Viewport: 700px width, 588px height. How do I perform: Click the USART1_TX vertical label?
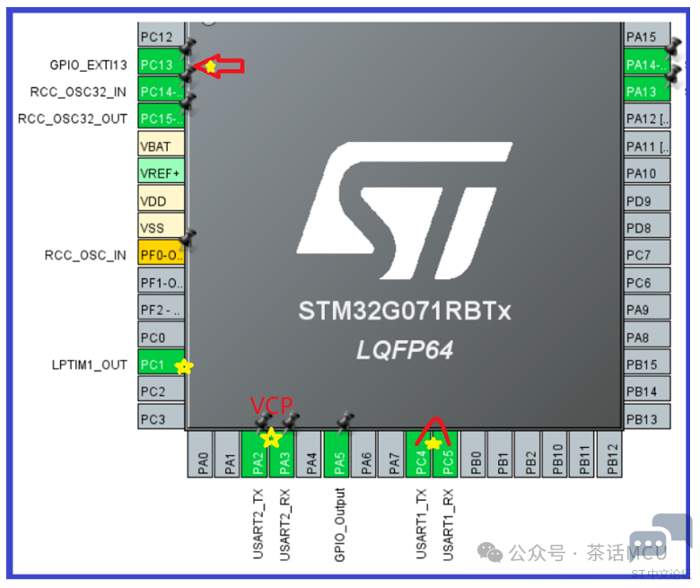(422, 523)
